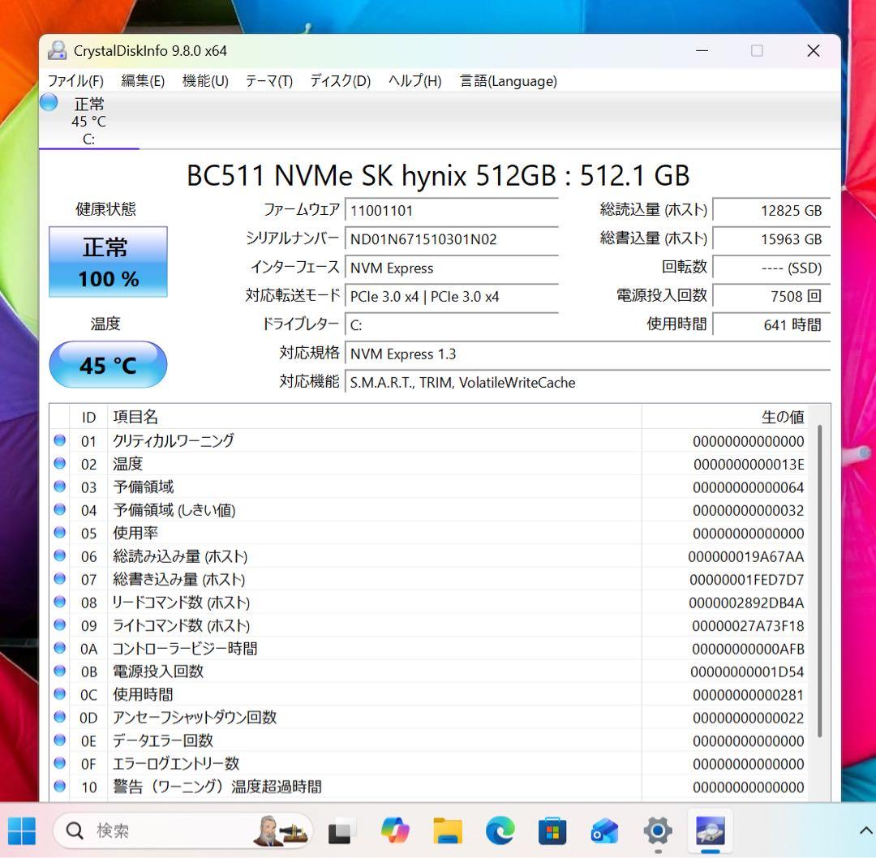Click the drive letter field C:

(x=452, y=325)
